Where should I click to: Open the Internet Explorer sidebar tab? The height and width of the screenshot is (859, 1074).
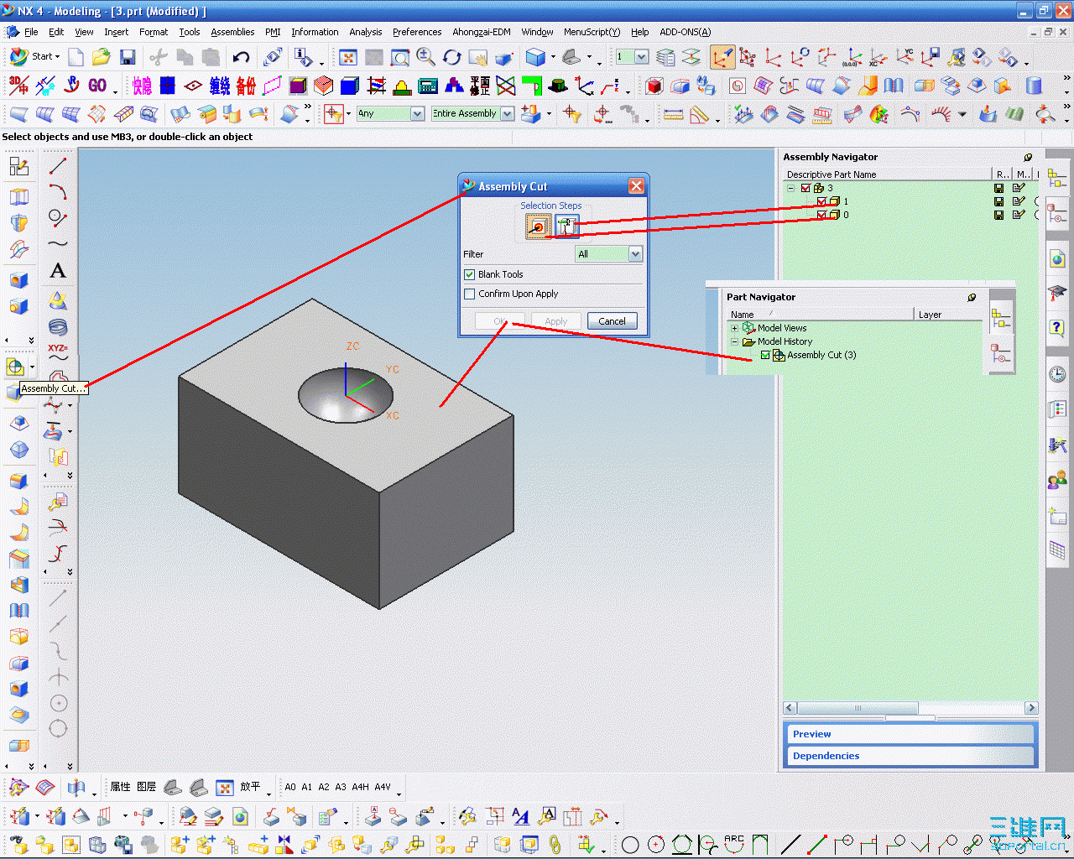click(1057, 259)
